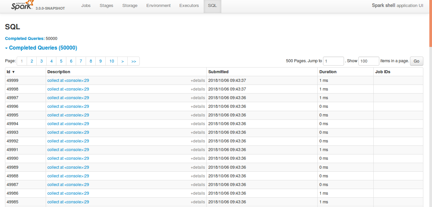Screen dimensions: 432x207
Task: Go to page 2 of results
Action: point(32,61)
